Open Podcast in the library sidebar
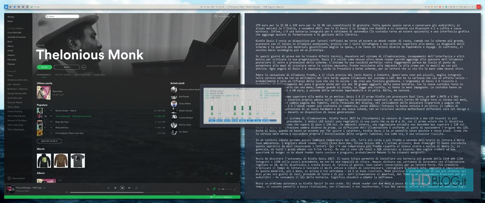This screenshot has height=203, width=485. tap(11, 63)
